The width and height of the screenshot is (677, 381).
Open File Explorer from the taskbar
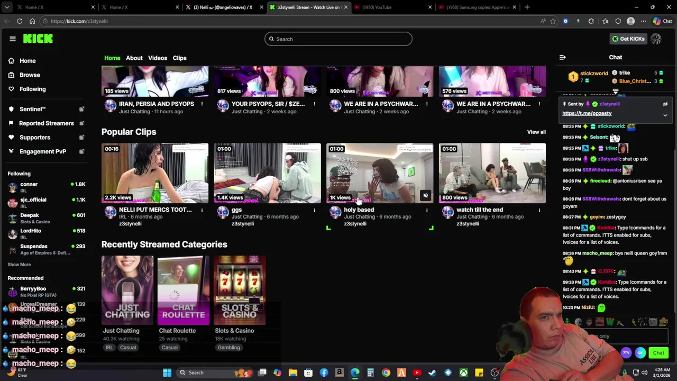292,373
